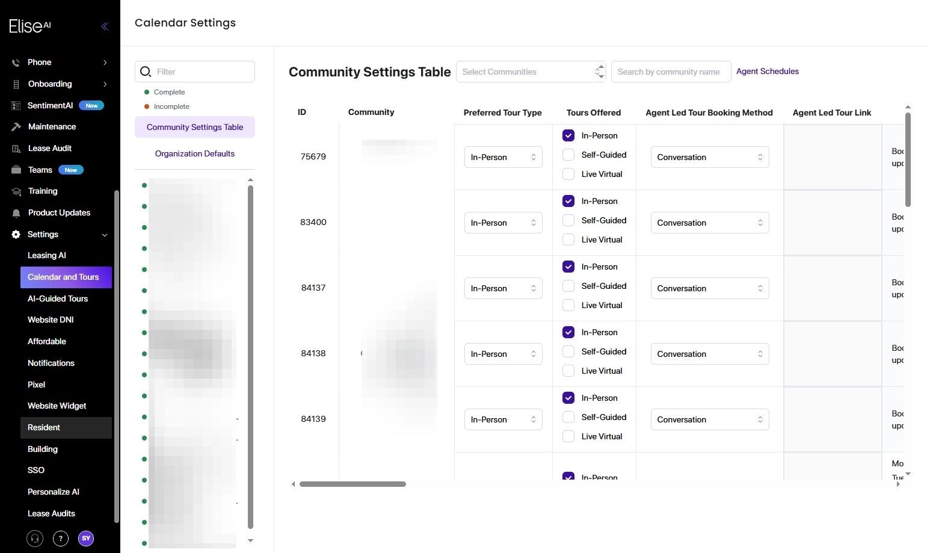The width and height of the screenshot is (927, 553).
Task: Open the Website Widget settings page
Action: pyautogui.click(x=57, y=406)
